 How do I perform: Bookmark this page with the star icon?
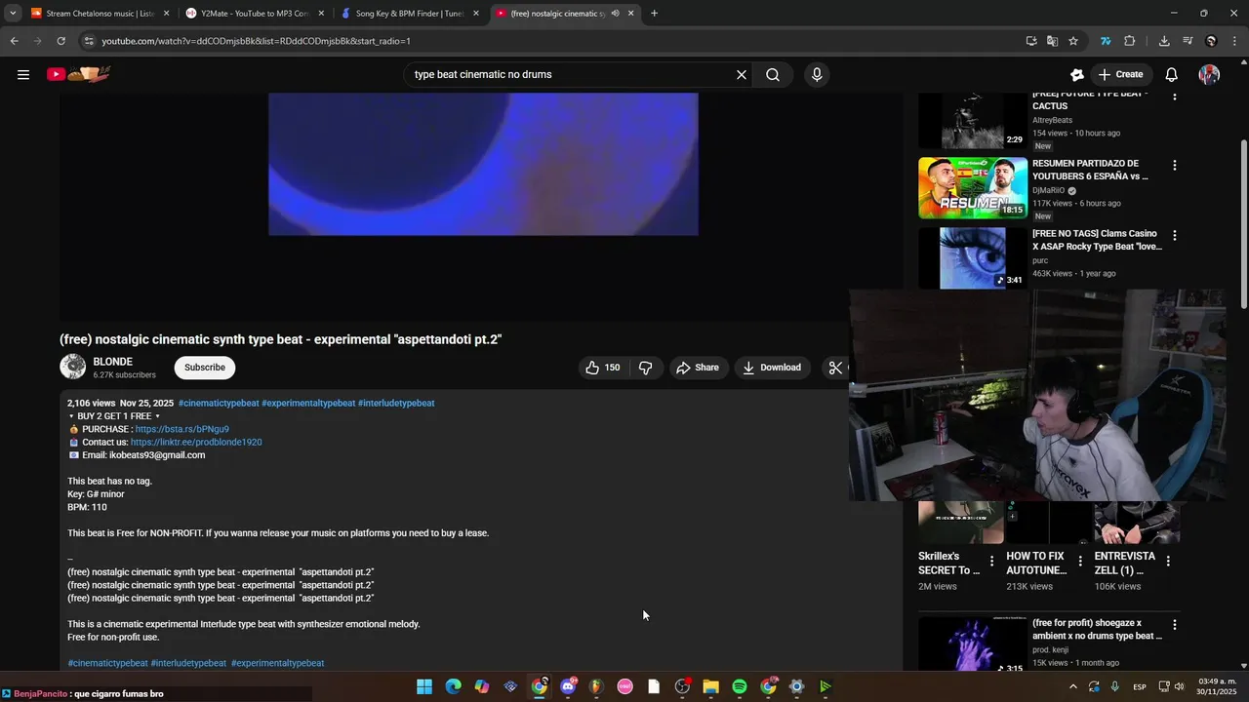pos(1073,41)
